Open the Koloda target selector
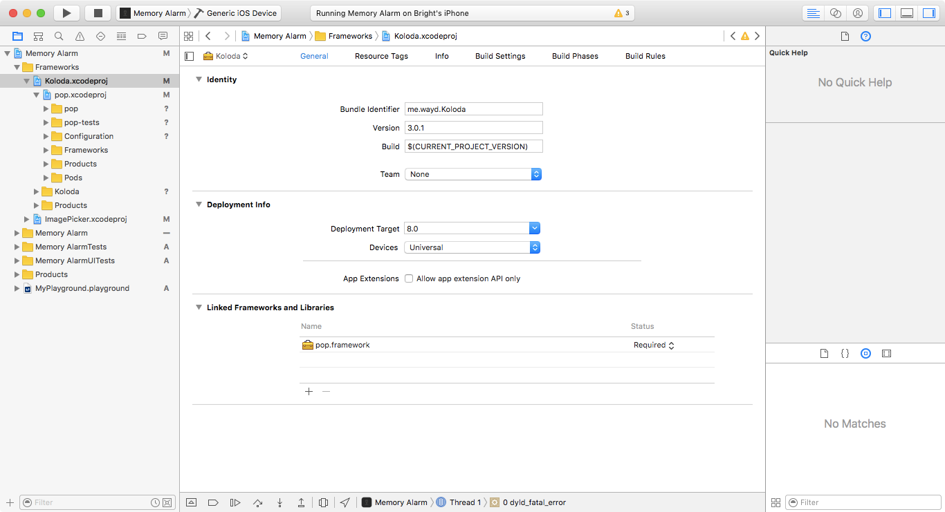 pyautogui.click(x=226, y=56)
